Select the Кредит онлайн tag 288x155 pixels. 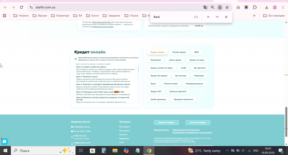click(157, 52)
